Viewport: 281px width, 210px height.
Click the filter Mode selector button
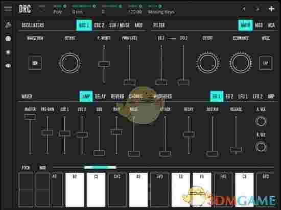(x=265, y=63)
